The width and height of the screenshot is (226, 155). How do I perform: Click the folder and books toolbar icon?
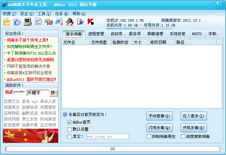tap(49, 22)
